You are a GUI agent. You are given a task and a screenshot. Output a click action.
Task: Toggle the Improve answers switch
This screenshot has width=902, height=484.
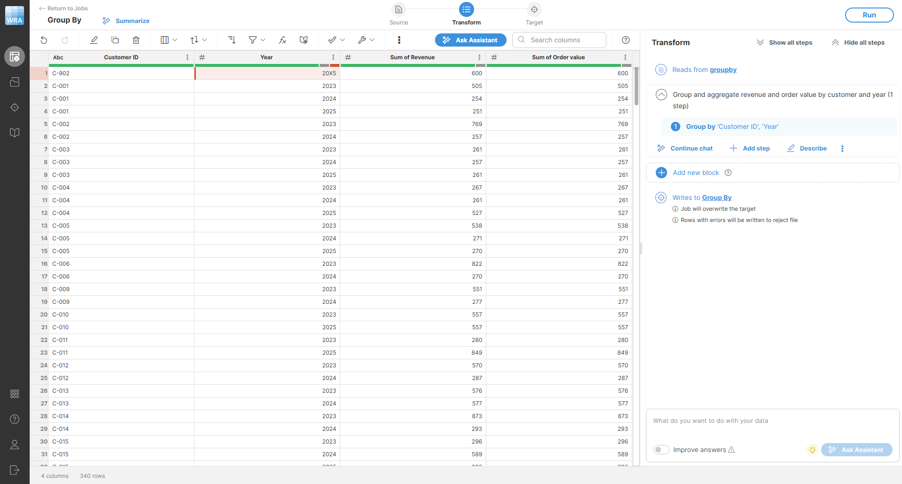[x=661, y=450]
